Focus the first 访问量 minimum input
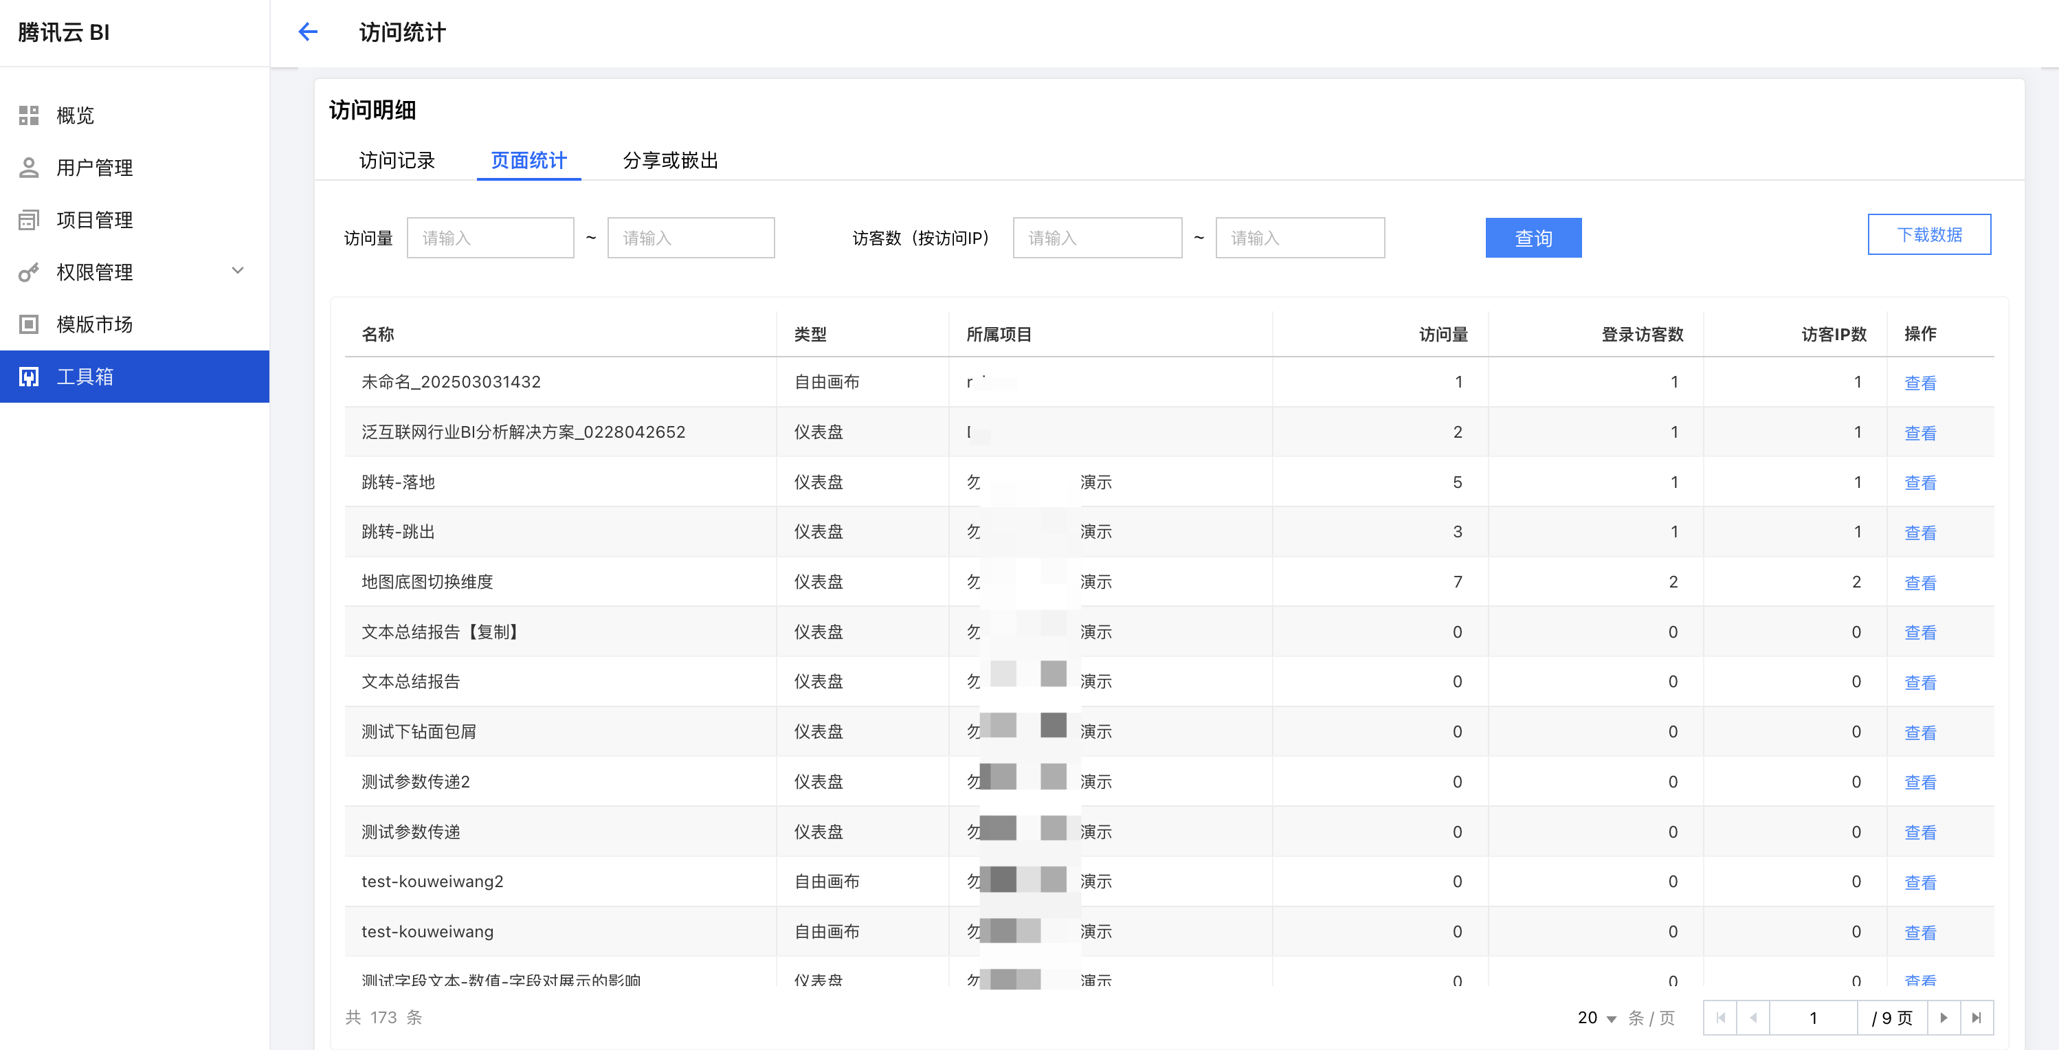This screenshot has width=2059, height=1050. tap(490, 238)
